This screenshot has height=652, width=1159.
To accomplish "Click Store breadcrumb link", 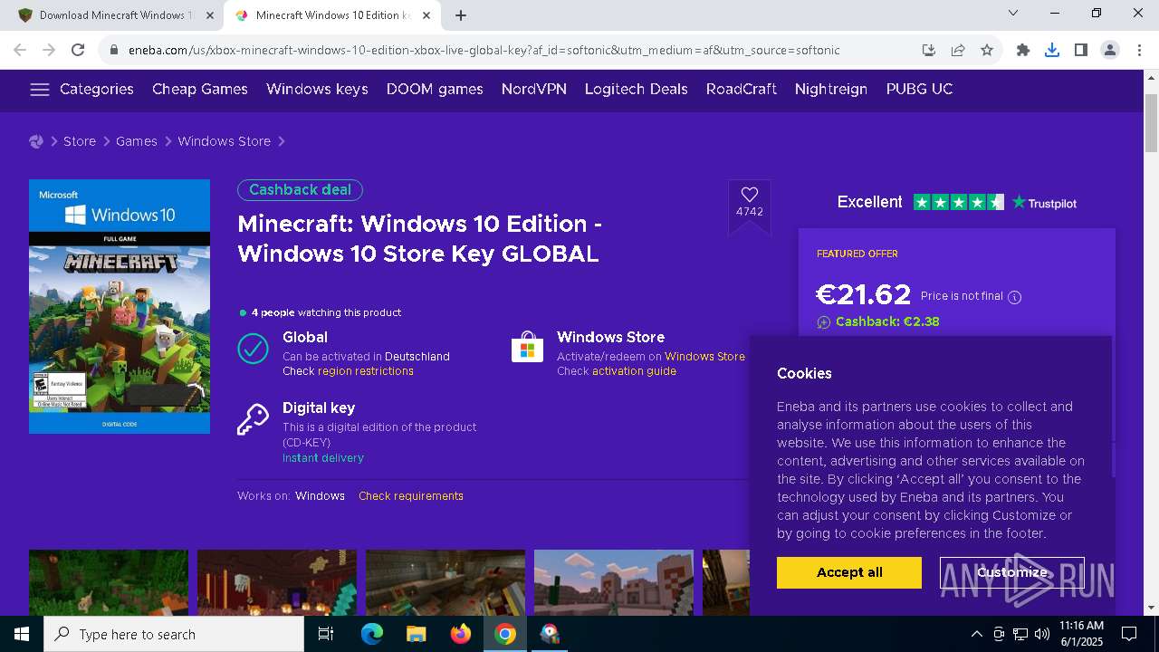I will coord(80,141).
